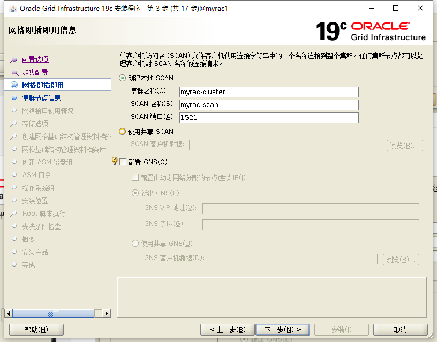Click the empty message area at bottom

tap(272, 297)
